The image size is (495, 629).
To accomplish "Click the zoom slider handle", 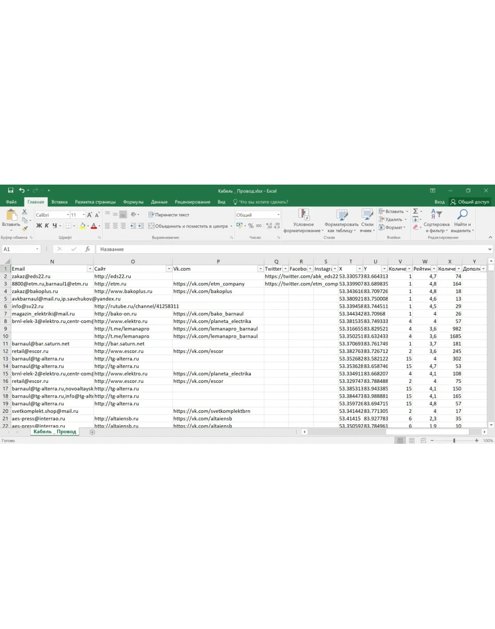I will [x=454, y=441].
